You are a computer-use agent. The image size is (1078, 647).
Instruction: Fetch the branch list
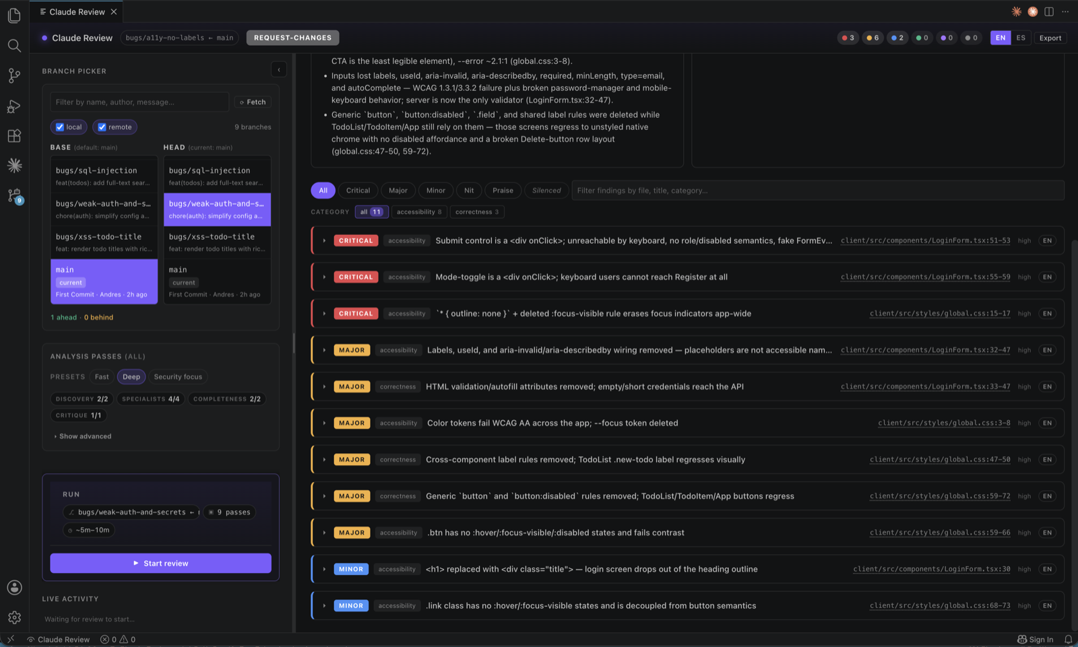click(x=253, y=102)
